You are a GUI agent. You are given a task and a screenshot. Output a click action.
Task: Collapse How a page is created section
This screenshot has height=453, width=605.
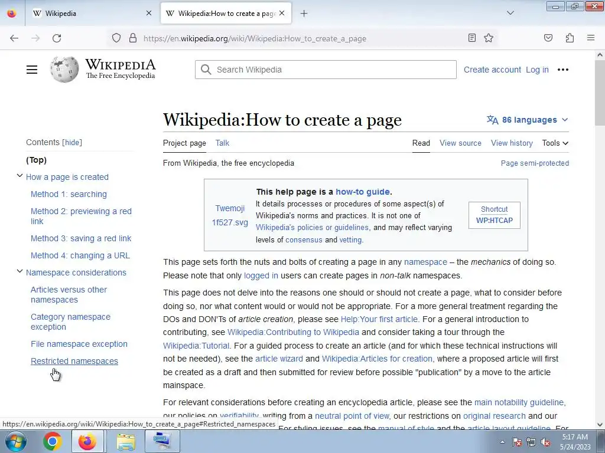[x=19, y=176]
